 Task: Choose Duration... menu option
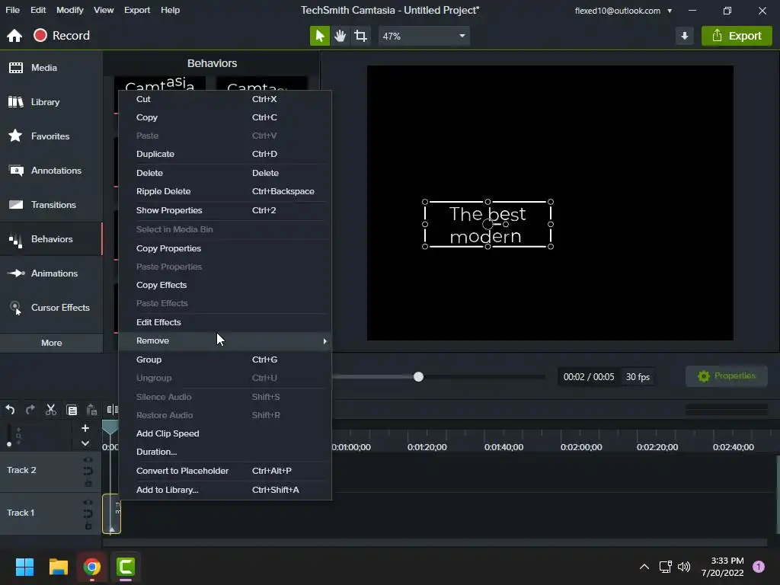225,452
